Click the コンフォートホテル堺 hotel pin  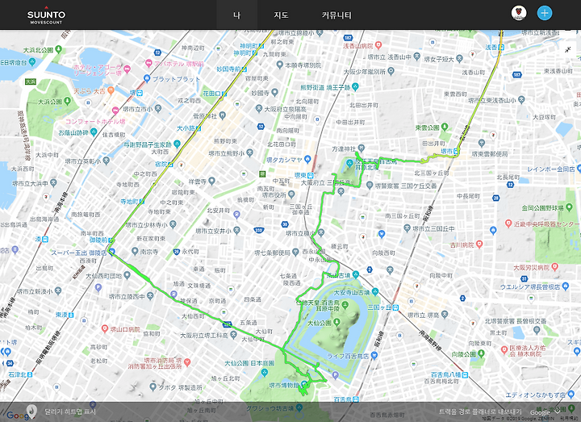pos(115,110)
